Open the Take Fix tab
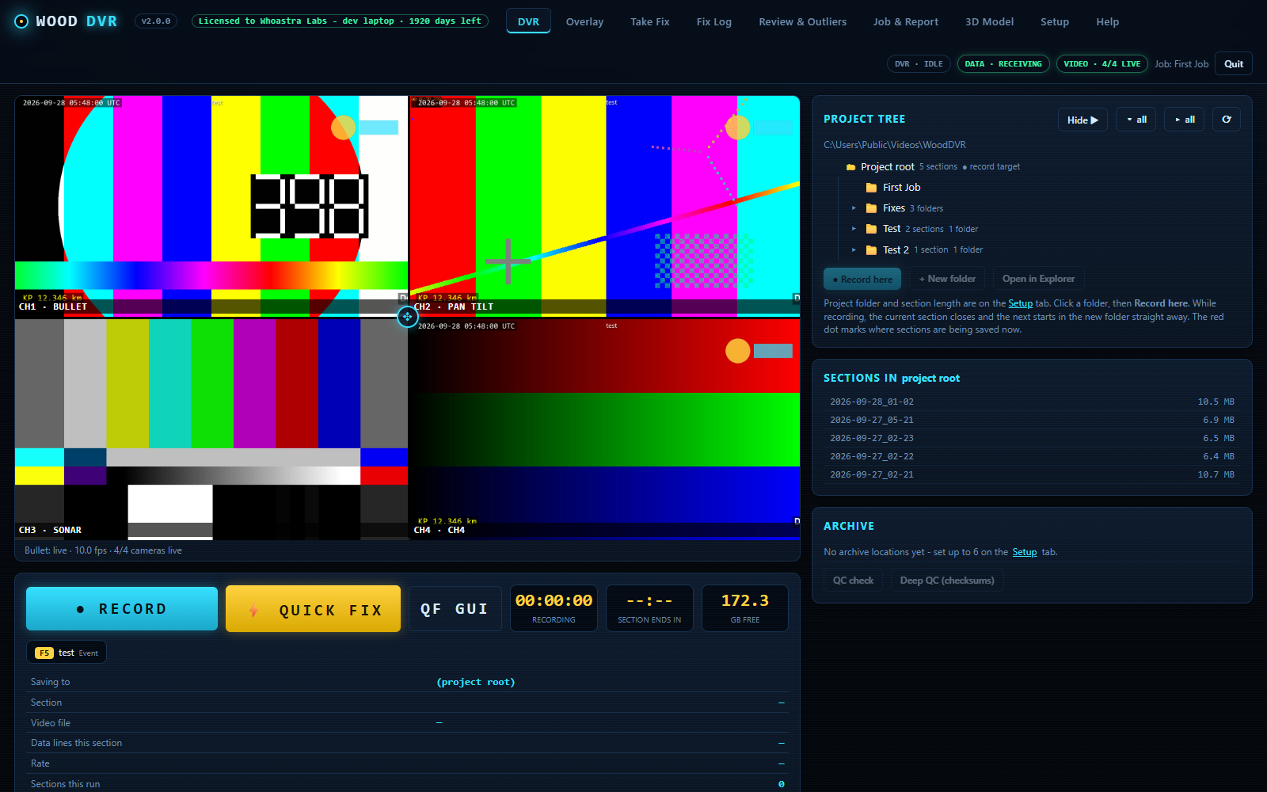 (x=650, y=21)
